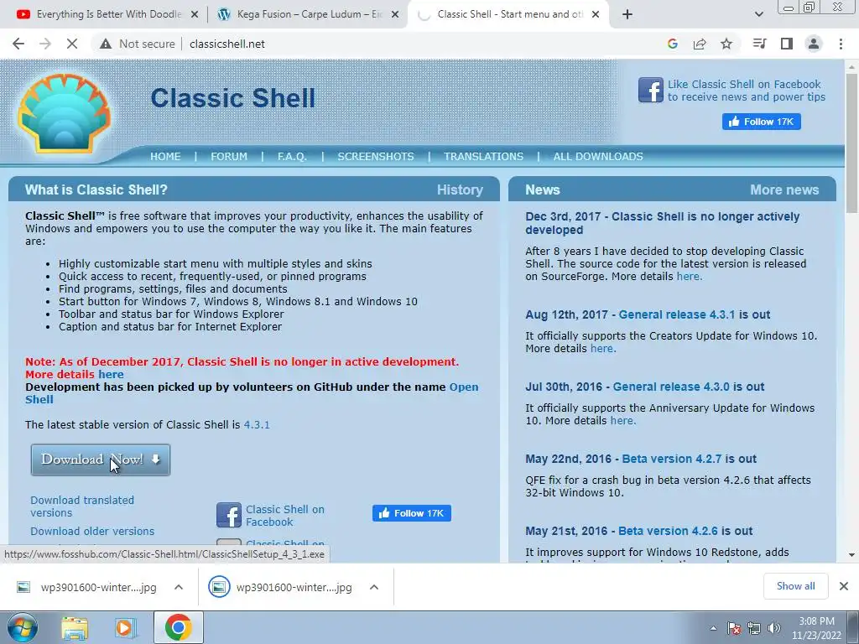Click Beta version 4.2.7 news link
This screenshot has width=859, height=644.
coord(672,459)
